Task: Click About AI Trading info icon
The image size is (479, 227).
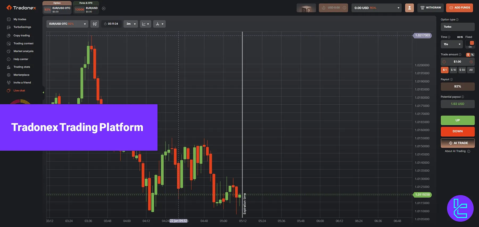Action: [469, 151]
